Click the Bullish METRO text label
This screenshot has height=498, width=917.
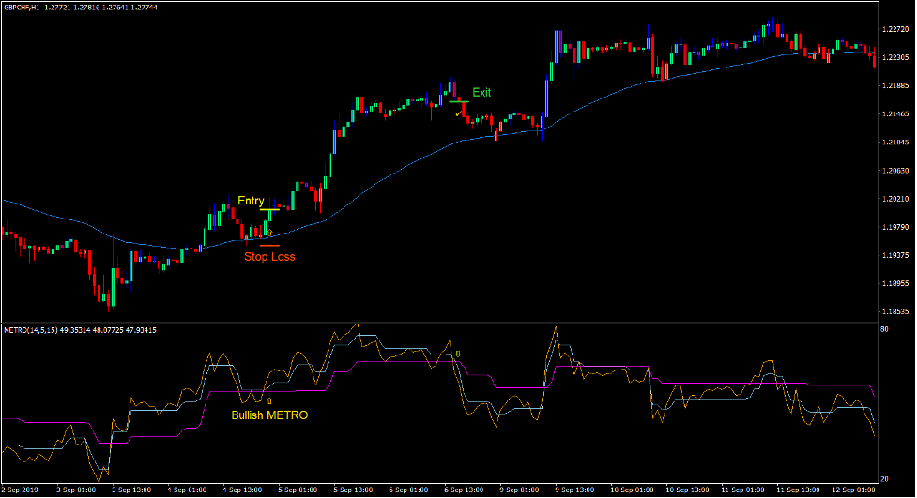269,415
